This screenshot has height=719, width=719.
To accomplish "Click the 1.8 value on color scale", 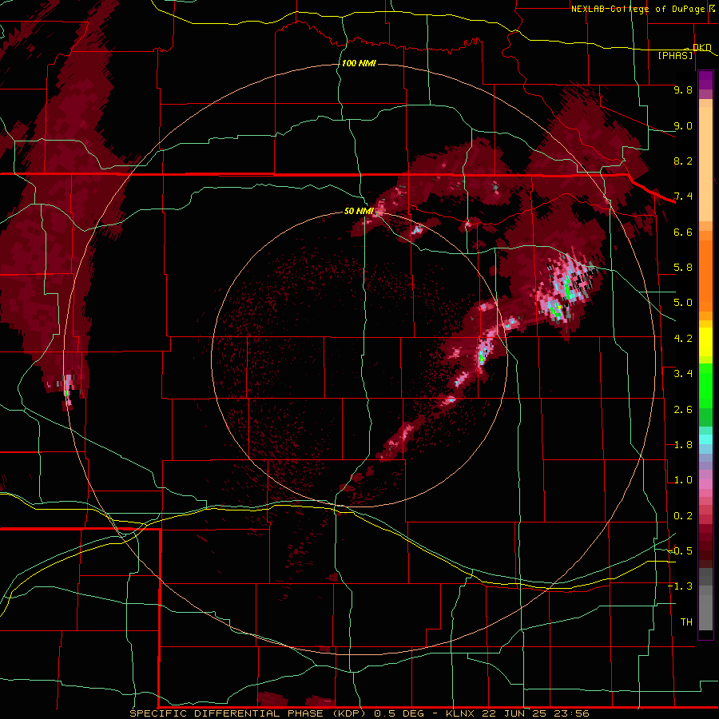I will (x=683, y=445).
